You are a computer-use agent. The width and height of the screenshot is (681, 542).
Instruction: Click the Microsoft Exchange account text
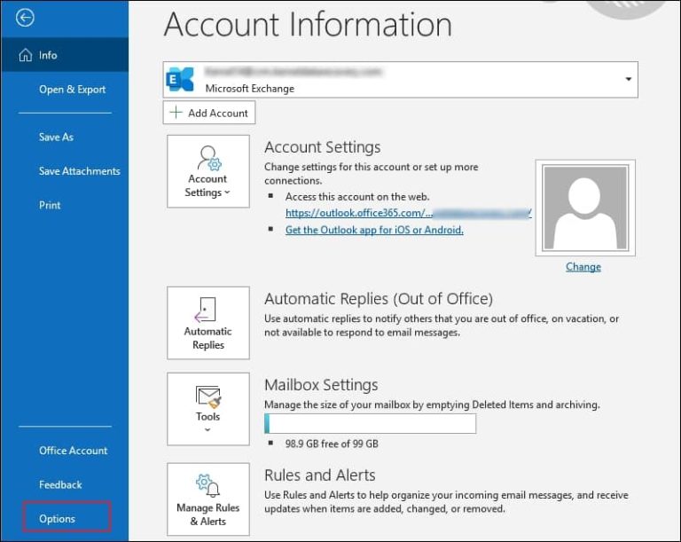pyautogui.click(x=250, y=88)
